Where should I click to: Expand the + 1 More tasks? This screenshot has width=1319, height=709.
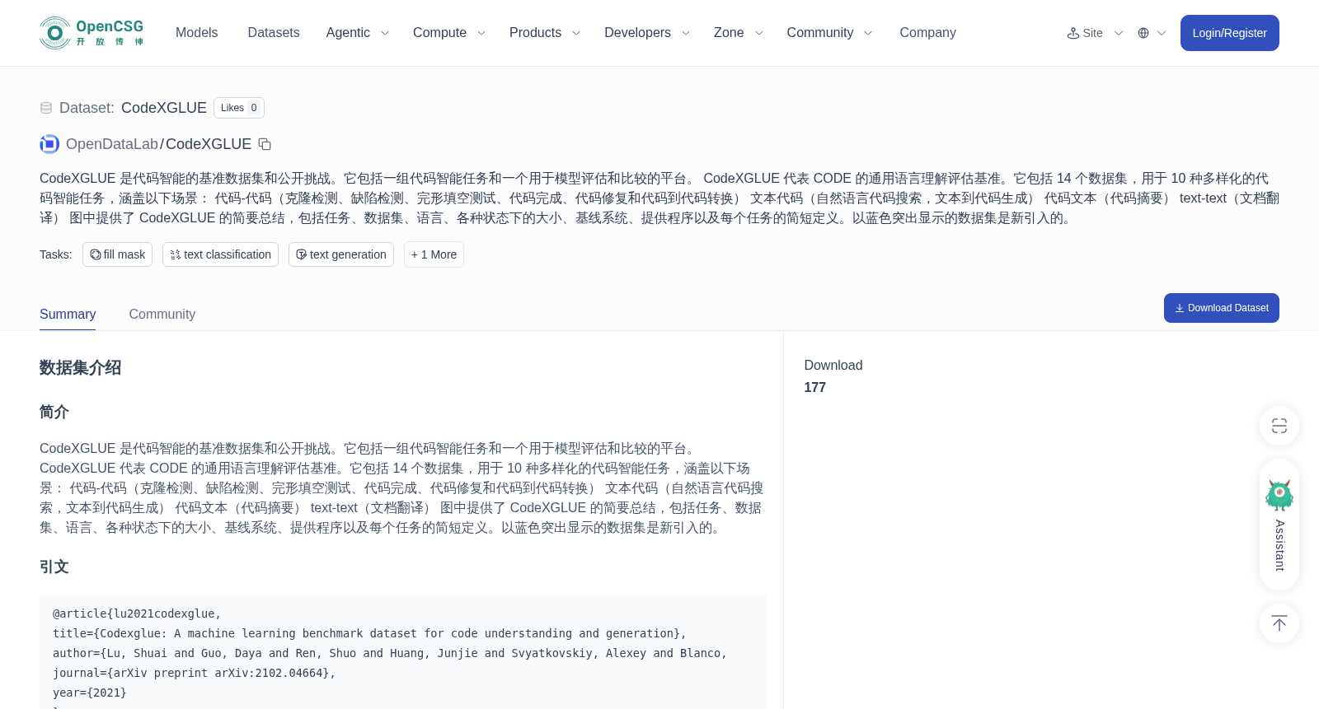(434, 254)
